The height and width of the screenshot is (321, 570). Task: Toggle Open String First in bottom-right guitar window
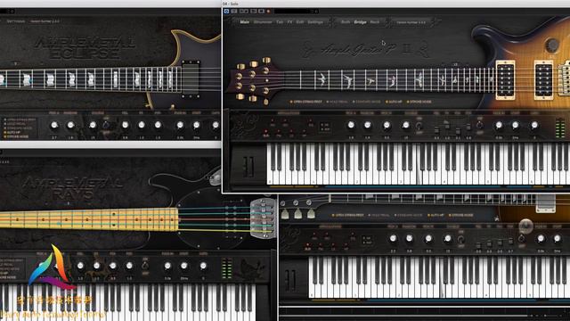(x=348, y=215)
